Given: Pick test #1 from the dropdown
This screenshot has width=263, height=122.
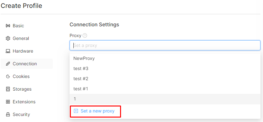Looking at the screenshot, I should tap(165, 89).
